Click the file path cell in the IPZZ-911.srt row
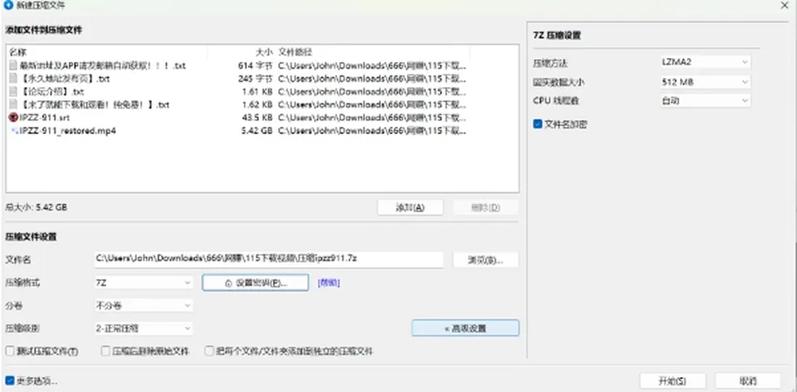797x392 pixels. point(372,118)
